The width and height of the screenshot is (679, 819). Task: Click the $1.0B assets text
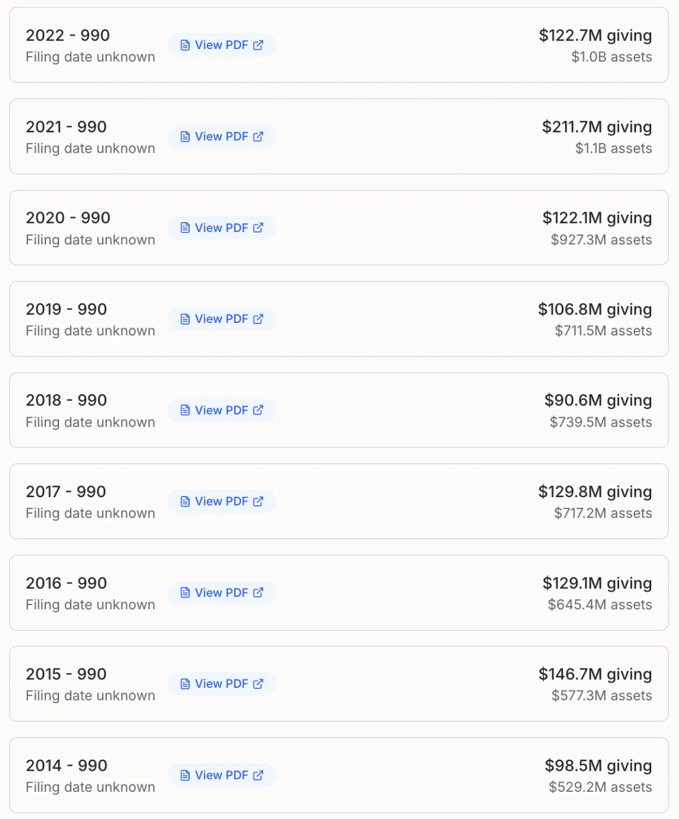tap(611, 57)
